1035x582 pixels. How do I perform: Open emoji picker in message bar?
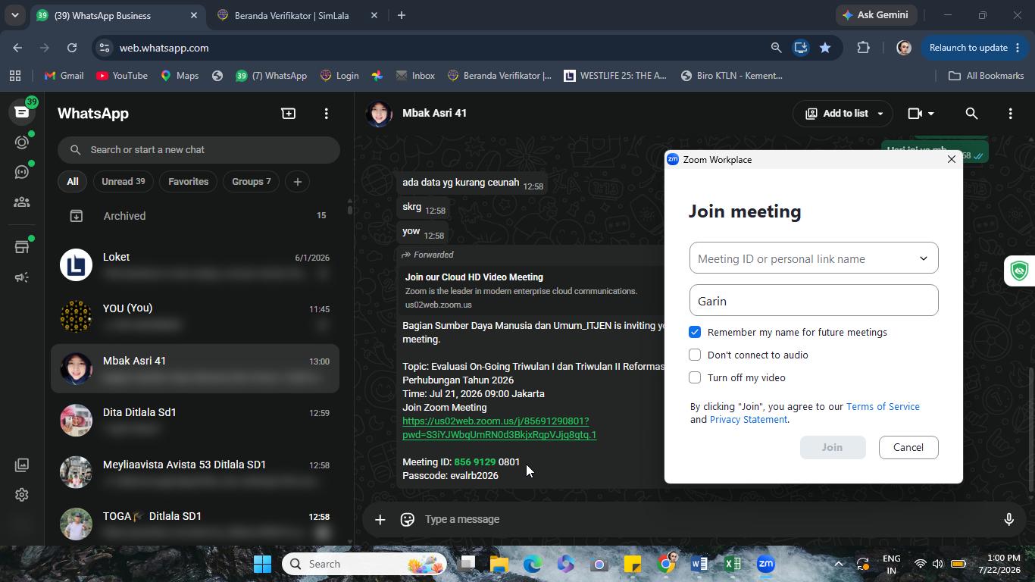click(x=408, y=519)
